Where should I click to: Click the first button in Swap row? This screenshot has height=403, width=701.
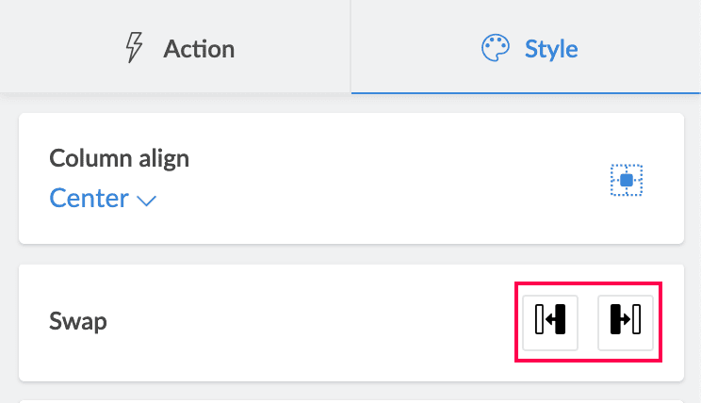click(x=550, y=321)
